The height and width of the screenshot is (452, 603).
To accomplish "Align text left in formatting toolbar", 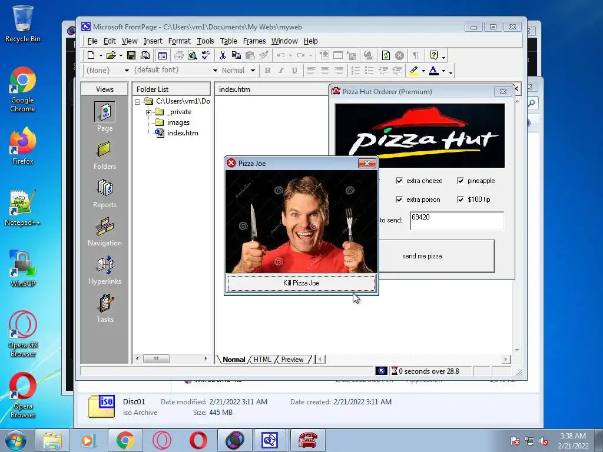I will point(311,71).
